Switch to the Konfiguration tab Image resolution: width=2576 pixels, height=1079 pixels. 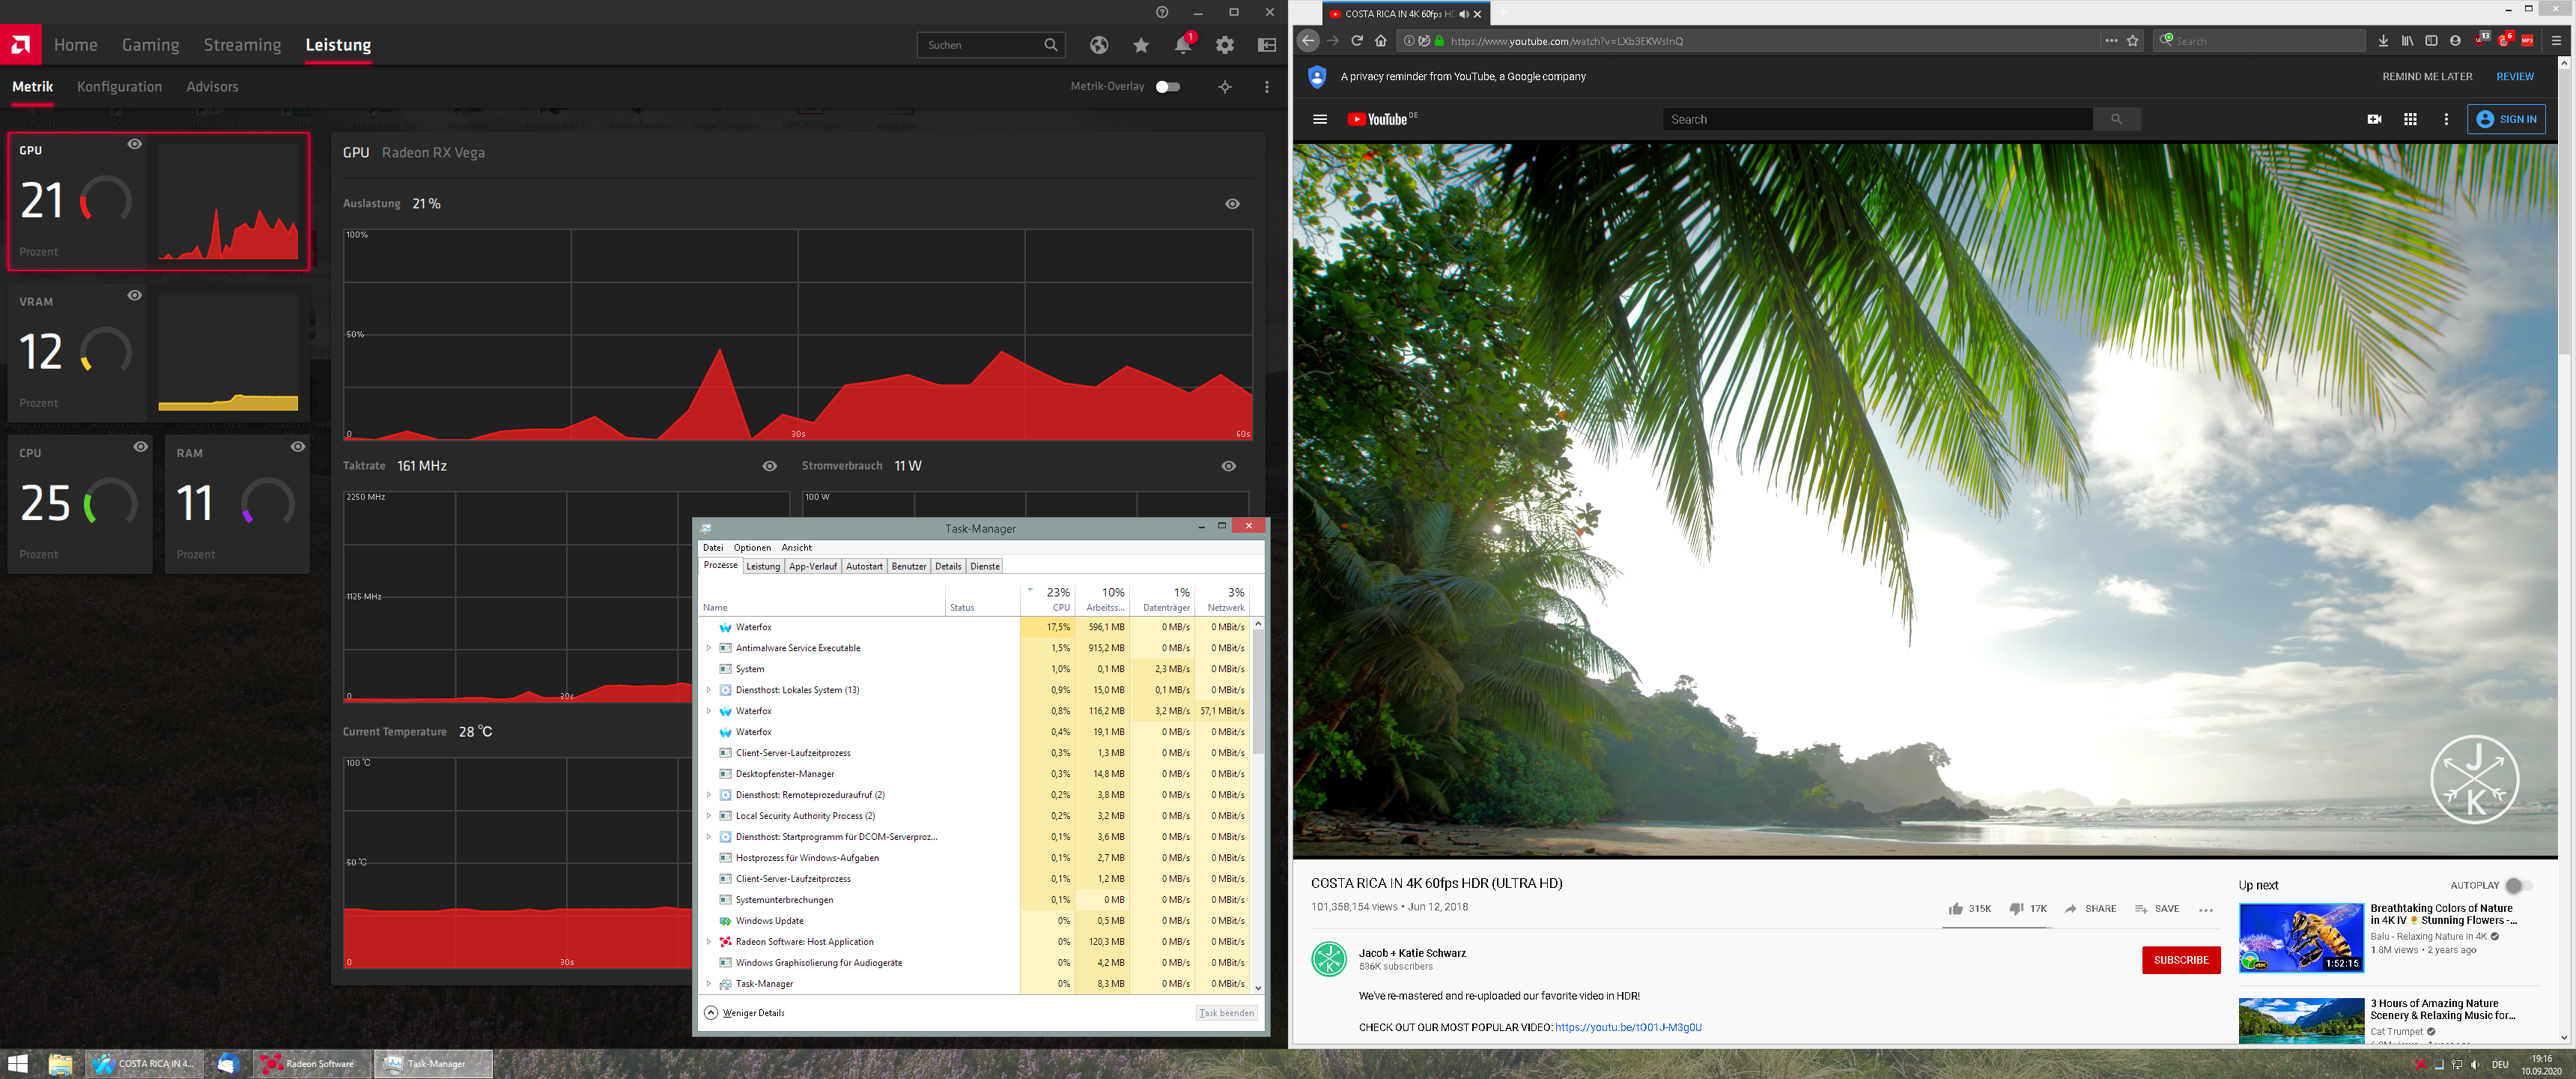(x=119, y=87)
